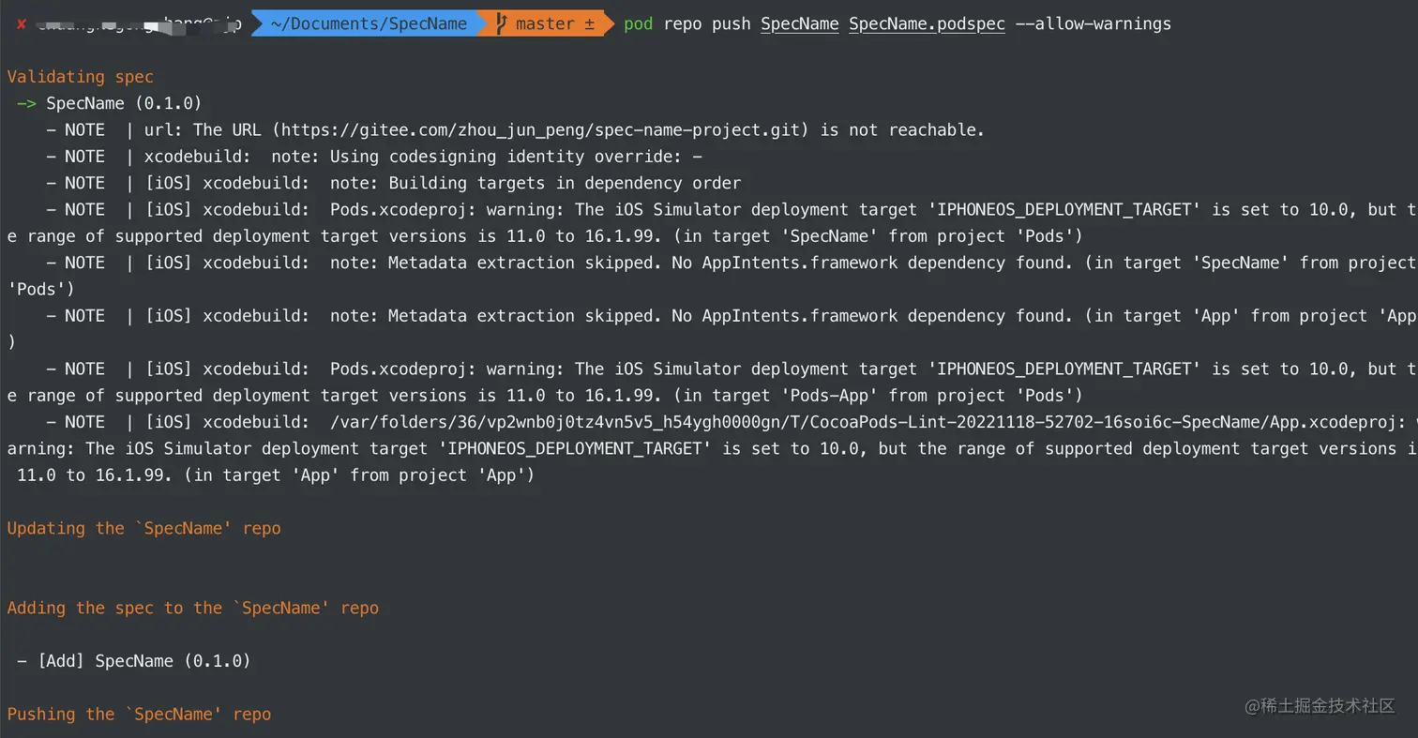
Task: Click the red X error status icon
Action: coord(21,24)
